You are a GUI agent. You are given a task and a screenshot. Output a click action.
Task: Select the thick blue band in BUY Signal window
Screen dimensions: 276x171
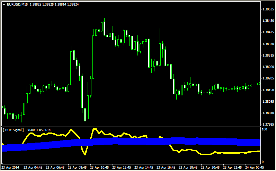pos(131,141)
